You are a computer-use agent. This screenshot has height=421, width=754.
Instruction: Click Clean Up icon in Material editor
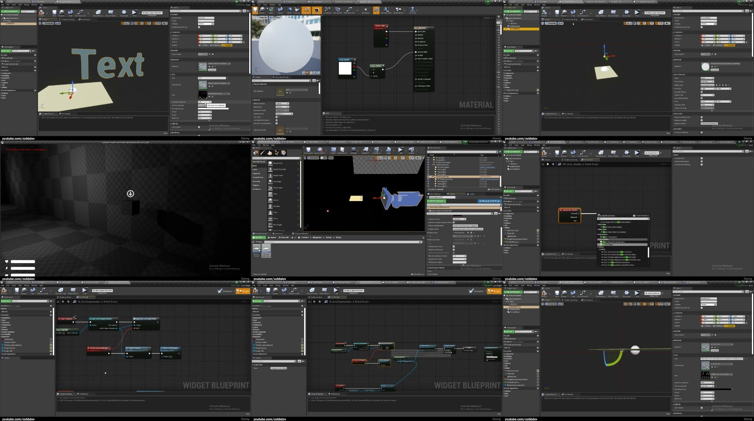[x=297, y=10]
